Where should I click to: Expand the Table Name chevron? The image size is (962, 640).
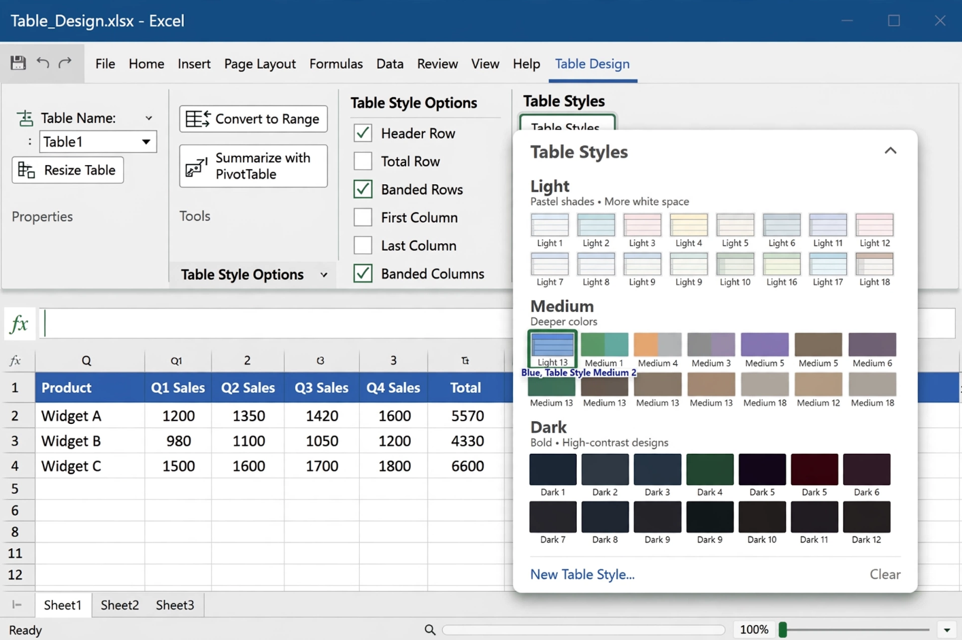click(148, 118)
